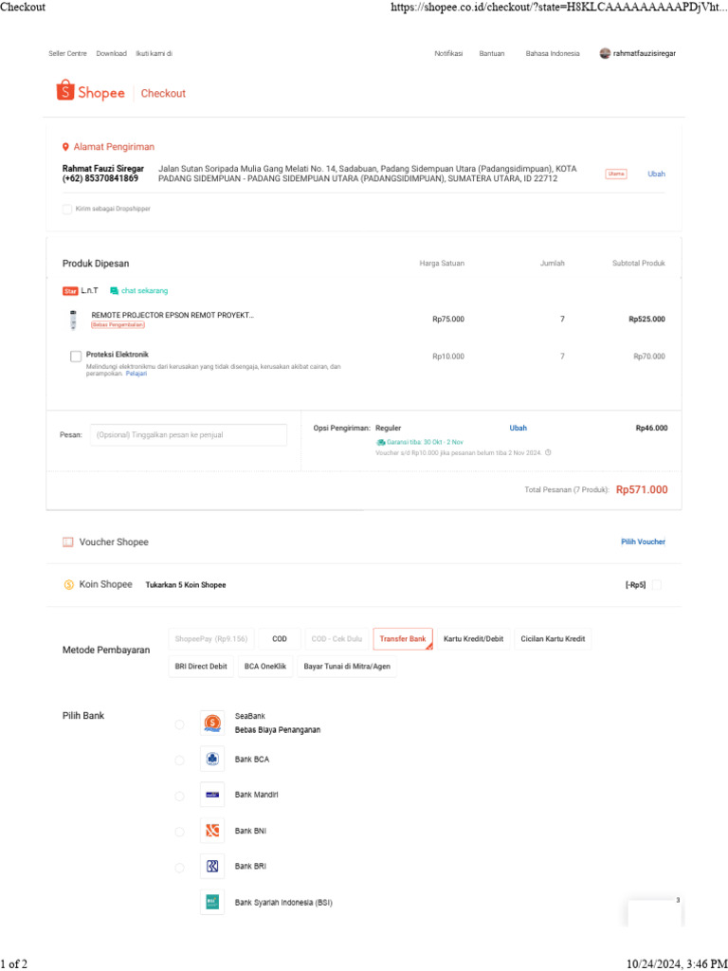This screenshot has width=728, height=971.
Task: Click the Bank Syariah Indonesia logo icon
Action: coord(212,902)
